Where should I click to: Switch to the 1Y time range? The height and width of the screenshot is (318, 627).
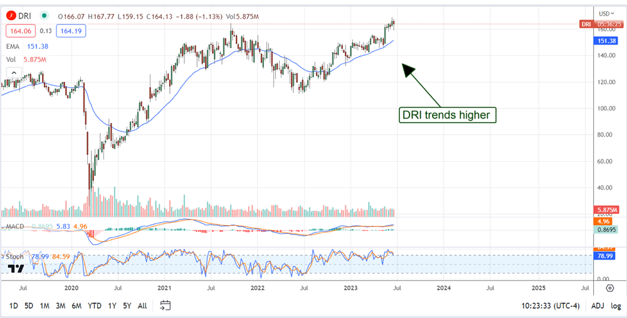[x=112, y=305]
